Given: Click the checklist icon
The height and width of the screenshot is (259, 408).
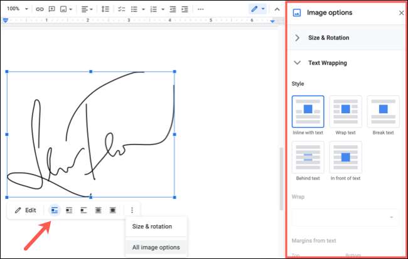Looking at the screenshot, I should [x=122, y=9].
